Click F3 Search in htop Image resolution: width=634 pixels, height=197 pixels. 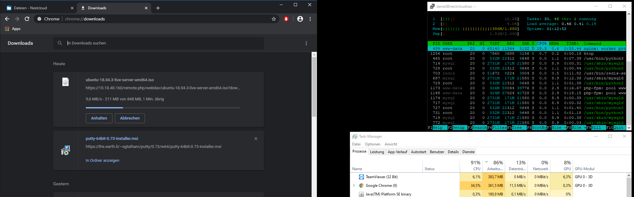477,128
